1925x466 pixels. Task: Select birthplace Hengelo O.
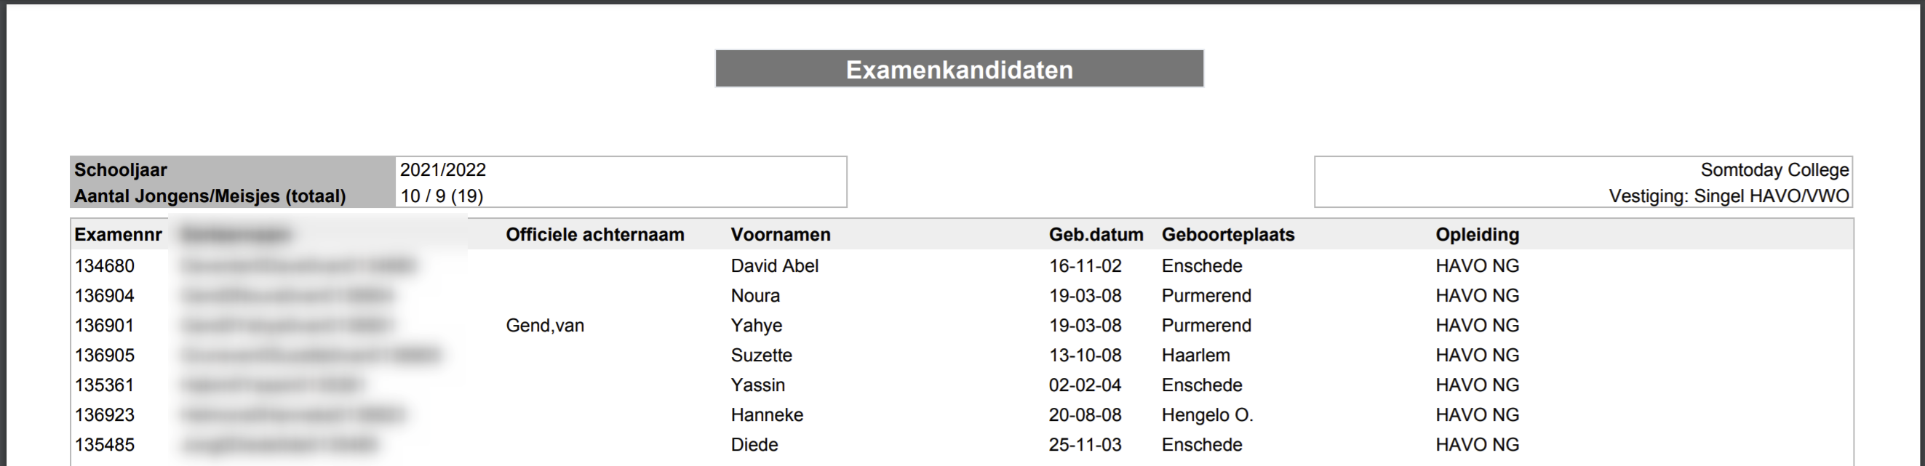(x=1207, y=415)
